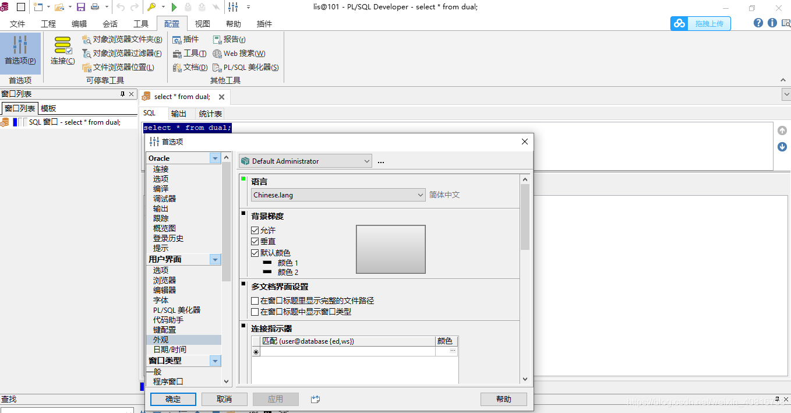
Task: Select 字体 in preferences tree
Action: click(x=161, y=300)
